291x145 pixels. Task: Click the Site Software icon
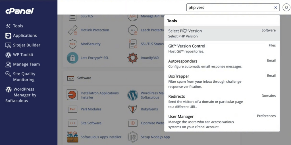(72, 123)
